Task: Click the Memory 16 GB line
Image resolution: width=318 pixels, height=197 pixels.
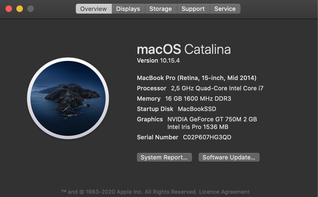Action: coord(184,98)
